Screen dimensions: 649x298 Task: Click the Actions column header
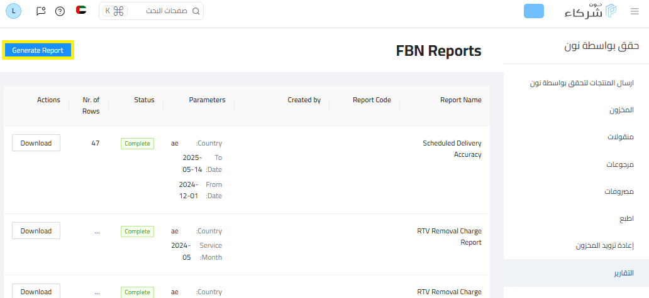click(x=48, y=100)
